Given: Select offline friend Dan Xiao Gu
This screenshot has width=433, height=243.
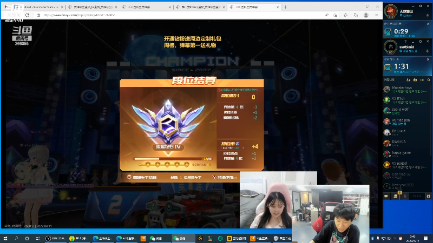Looking at the screenshot, I should click(407, 175).
